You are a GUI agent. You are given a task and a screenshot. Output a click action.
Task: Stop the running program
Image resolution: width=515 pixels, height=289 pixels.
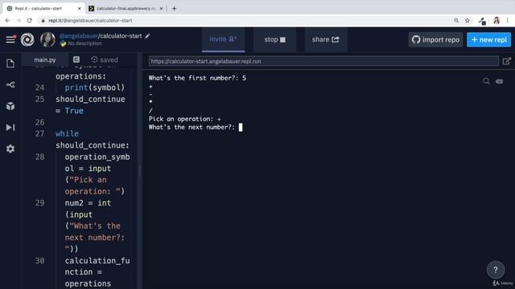click(x=274, y=39)
